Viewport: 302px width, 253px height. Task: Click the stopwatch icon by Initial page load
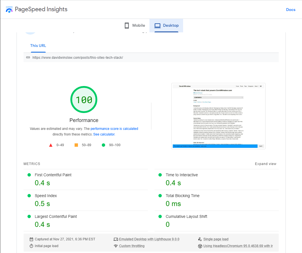[31, 246]
